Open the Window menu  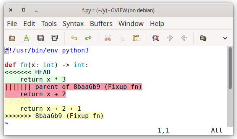(x=131, y=24)
